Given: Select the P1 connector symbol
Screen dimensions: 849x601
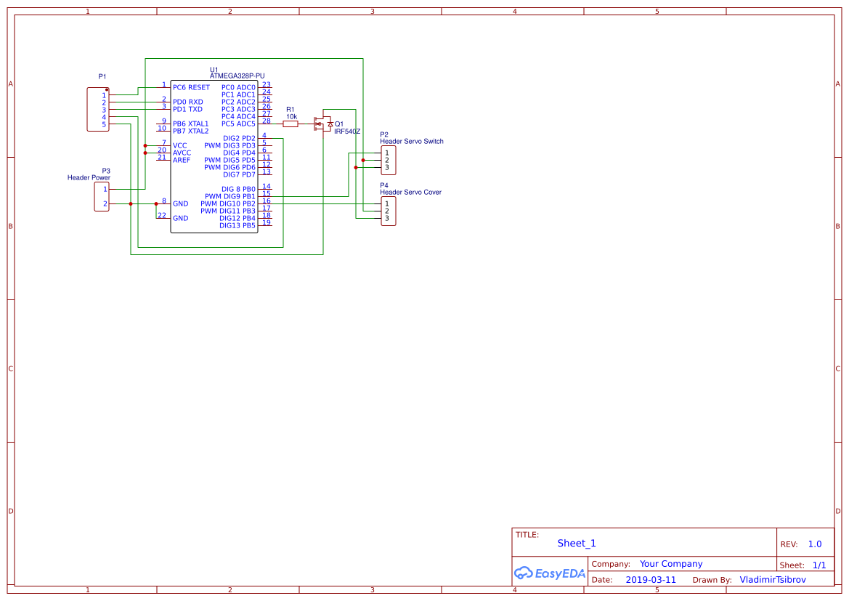Looking at the screenshot, I should point(98,109).
